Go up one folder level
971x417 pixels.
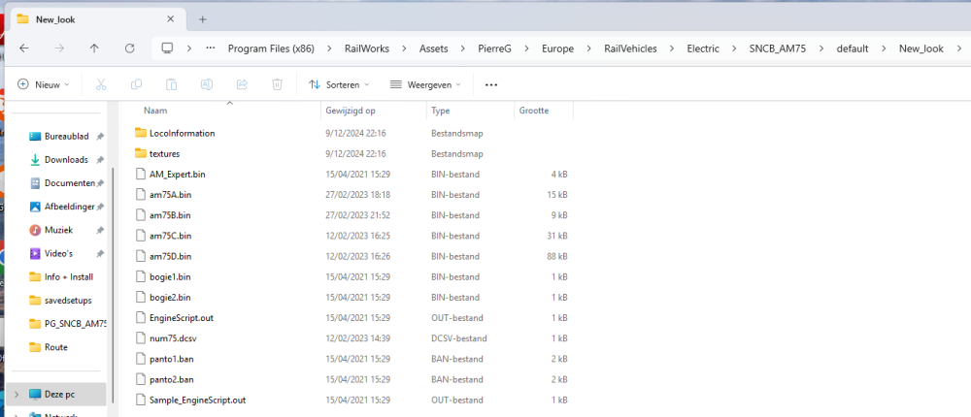click(94, 48)
